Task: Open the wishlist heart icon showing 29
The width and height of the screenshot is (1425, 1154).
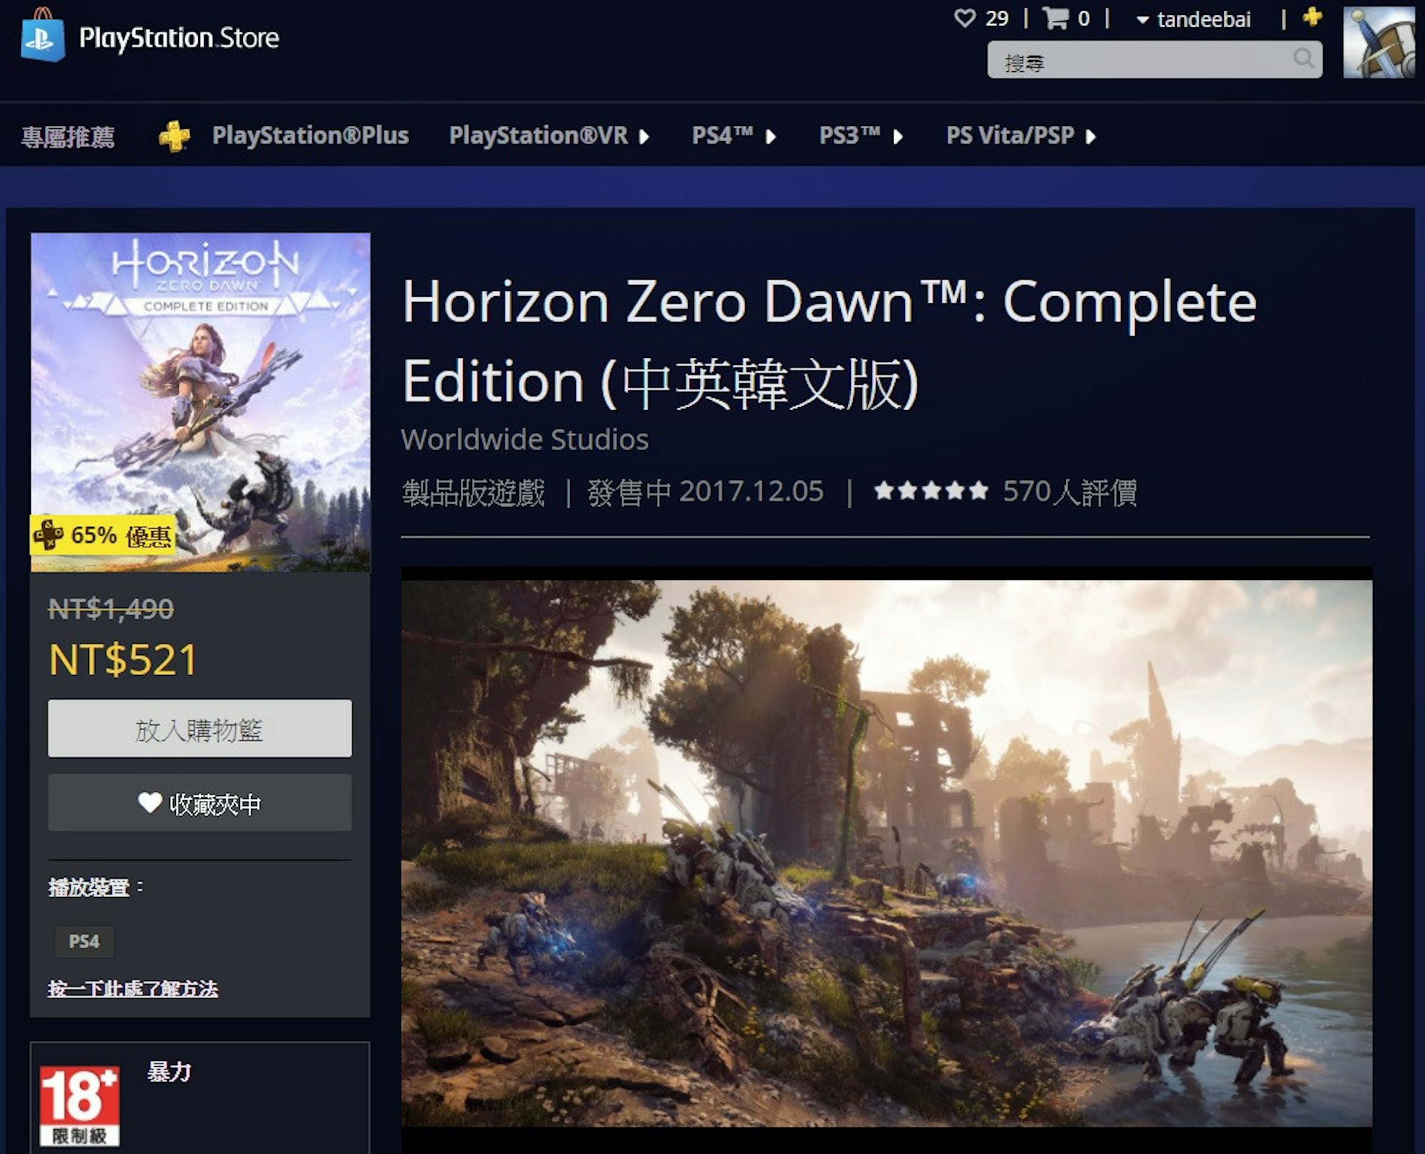Action: click(x=964, y=18)
